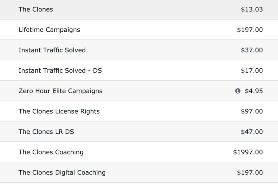The height and width of the screenshot is (184, 278).
Task: Click the $197.00 Digital Coaching price
Action: [x=250, y=173]
